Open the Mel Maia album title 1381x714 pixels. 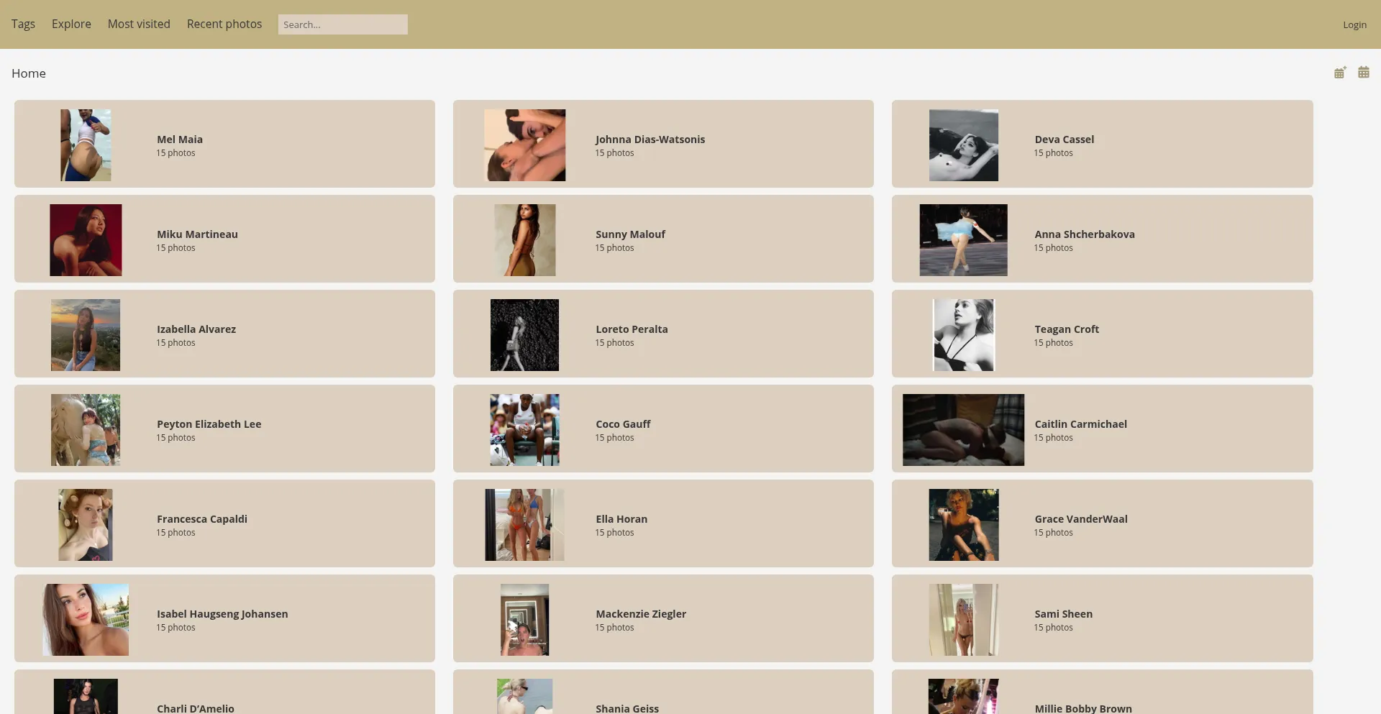(x=180, y=139)
